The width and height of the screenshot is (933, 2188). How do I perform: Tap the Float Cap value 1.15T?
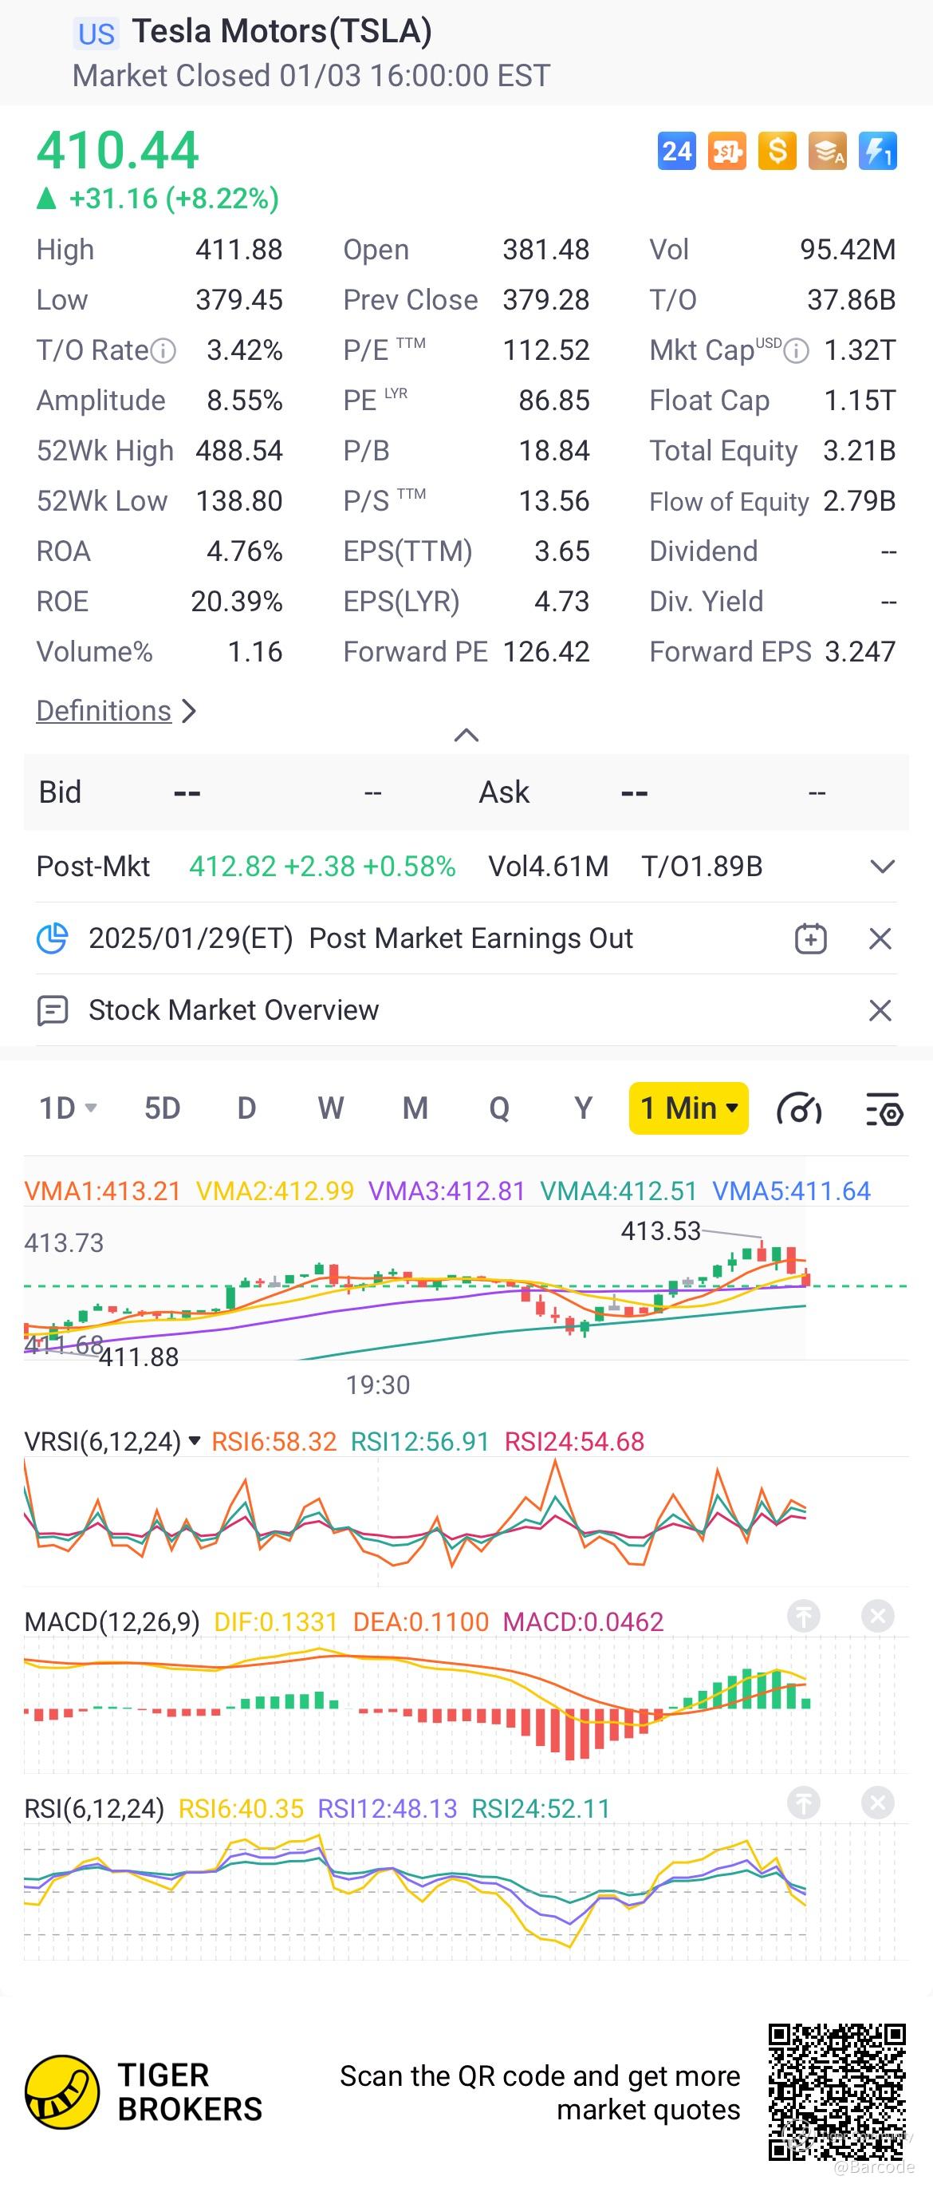(860, 401)
